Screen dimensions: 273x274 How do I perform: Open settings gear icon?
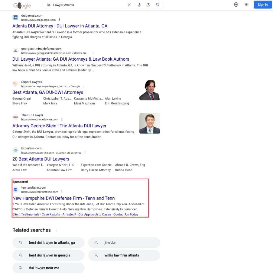pos(236,5)
